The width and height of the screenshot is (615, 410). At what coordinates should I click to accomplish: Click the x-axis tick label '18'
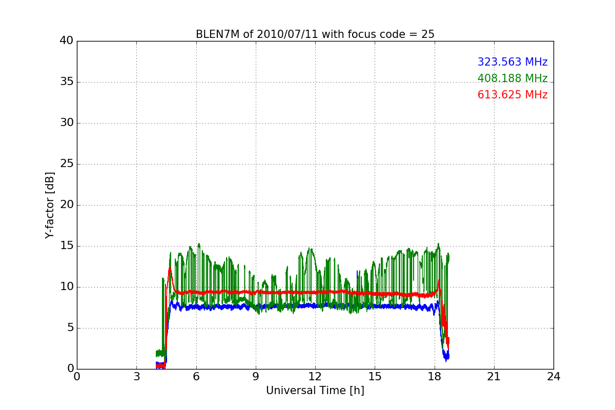coord(435,376)
